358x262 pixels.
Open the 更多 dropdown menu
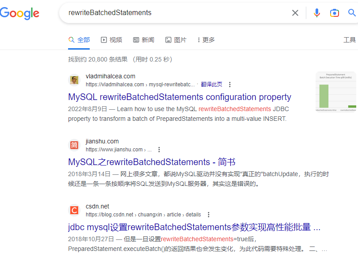[x=206, y=39]
